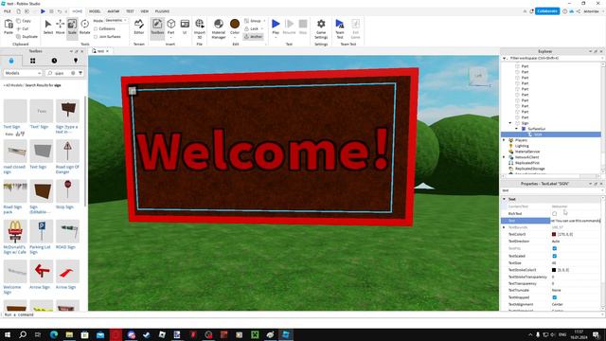Select the Lighting service in Explorer
This screenshot has width=606, height=341.
pos(522,146)
